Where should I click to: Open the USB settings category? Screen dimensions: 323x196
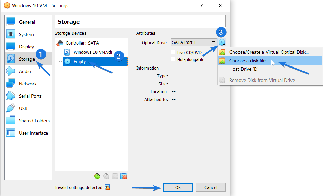[28, 108]
